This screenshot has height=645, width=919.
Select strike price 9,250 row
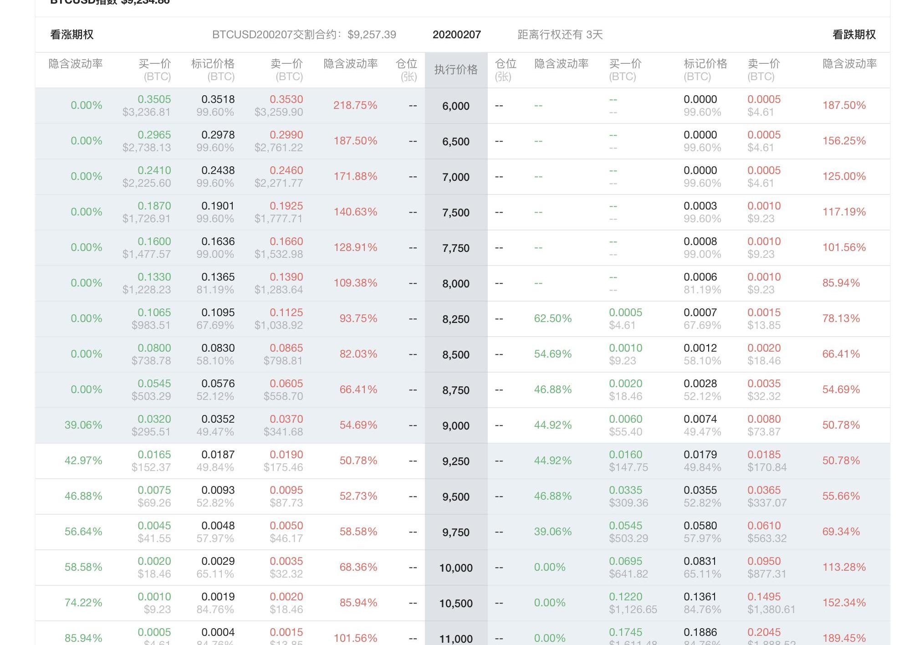455,461
